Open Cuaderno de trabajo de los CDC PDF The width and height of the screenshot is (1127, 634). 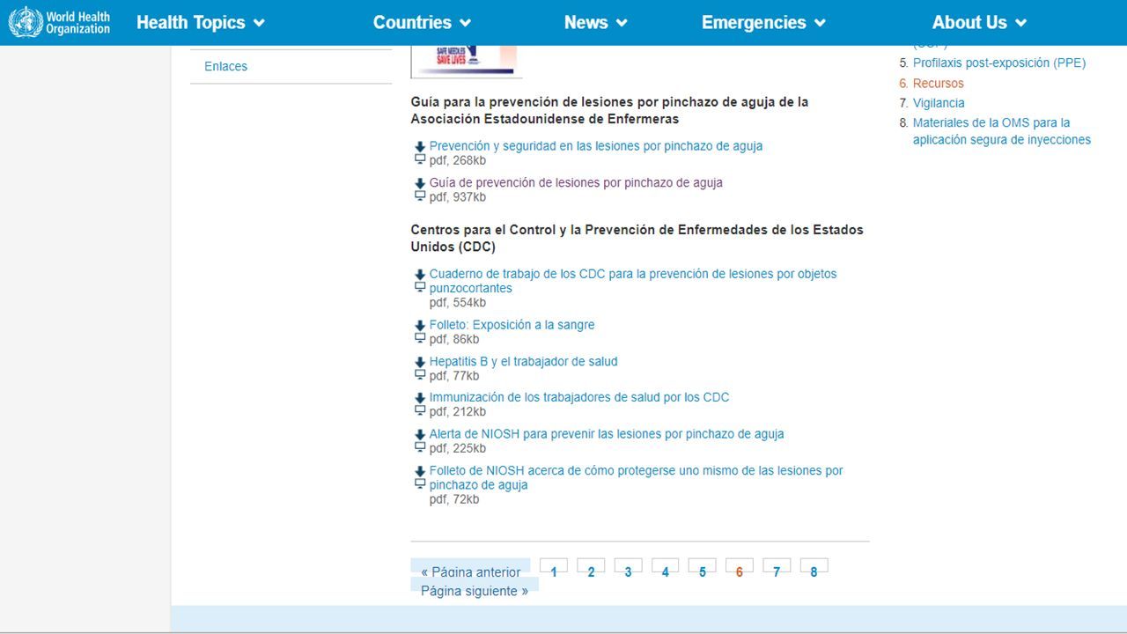tap(633, 281)
